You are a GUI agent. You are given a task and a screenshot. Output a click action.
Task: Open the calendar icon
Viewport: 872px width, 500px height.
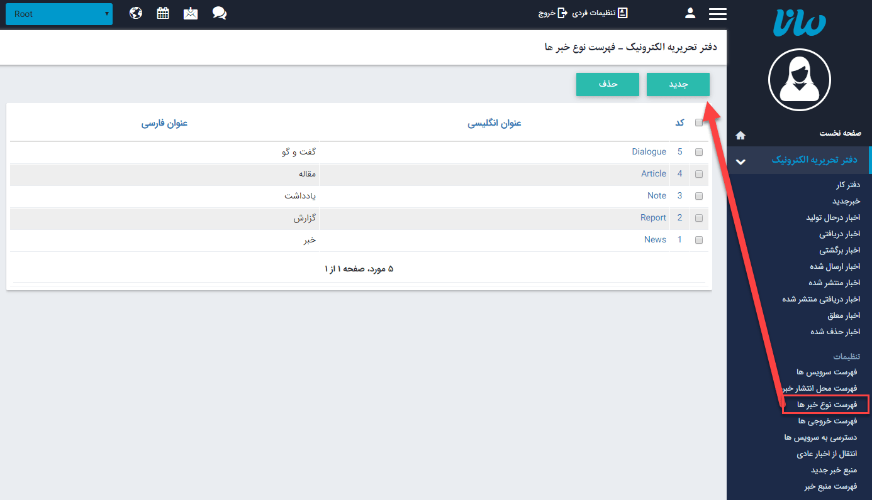[163, 13]
